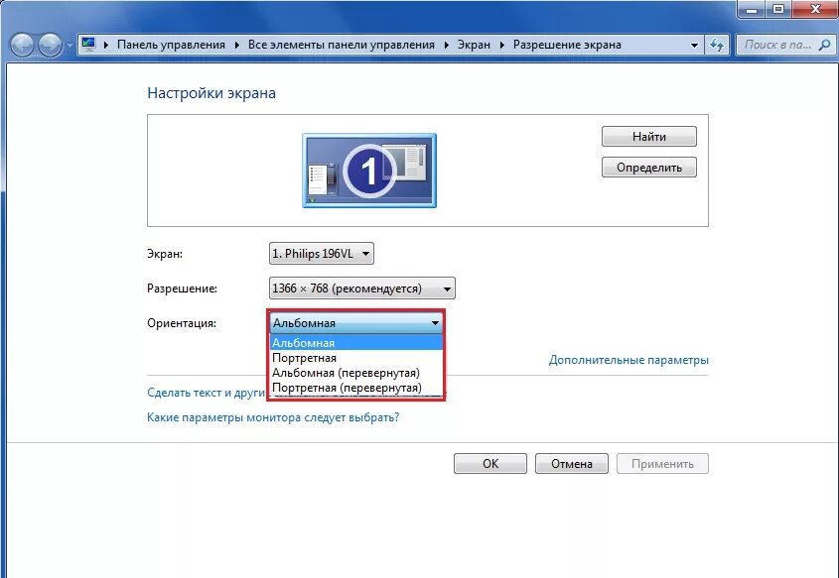839x578 pixels.
Task: Click the 'Отмена' button
Action: click(572, 464)
